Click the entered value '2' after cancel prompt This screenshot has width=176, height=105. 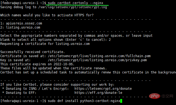tap(110, 40)
